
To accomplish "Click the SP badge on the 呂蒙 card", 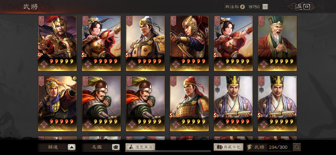I will (x=40, y=55).
